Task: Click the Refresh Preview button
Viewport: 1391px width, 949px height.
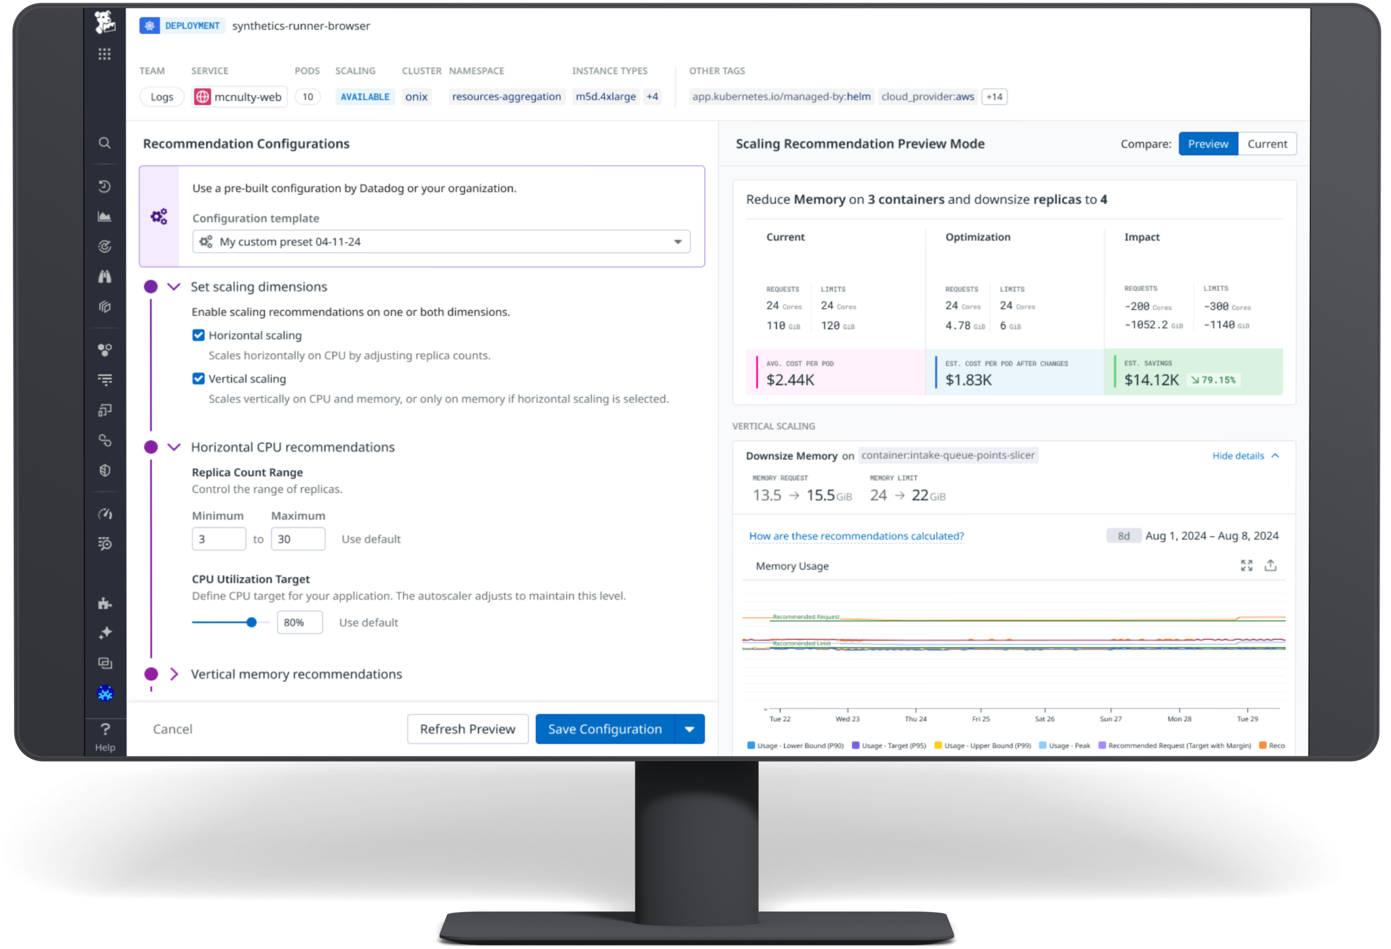Action: 467,729
